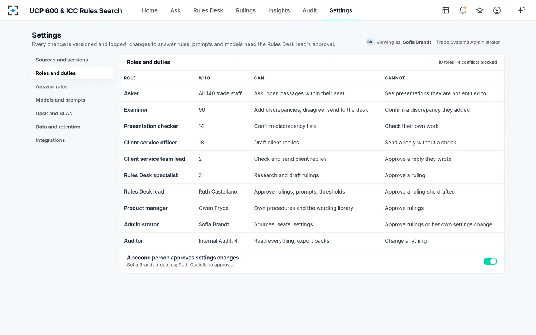Open the layout panel icon in the header
This screenshot has height=335, width=536.
click(446, 10)
